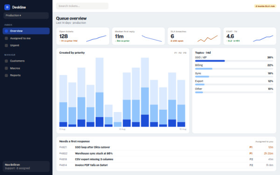Click the shortest bar in the priority chart

(118, 119)
